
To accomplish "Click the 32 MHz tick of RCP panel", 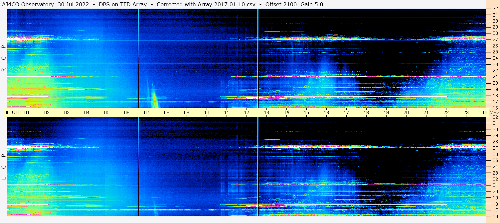I will tap(495, 9).
